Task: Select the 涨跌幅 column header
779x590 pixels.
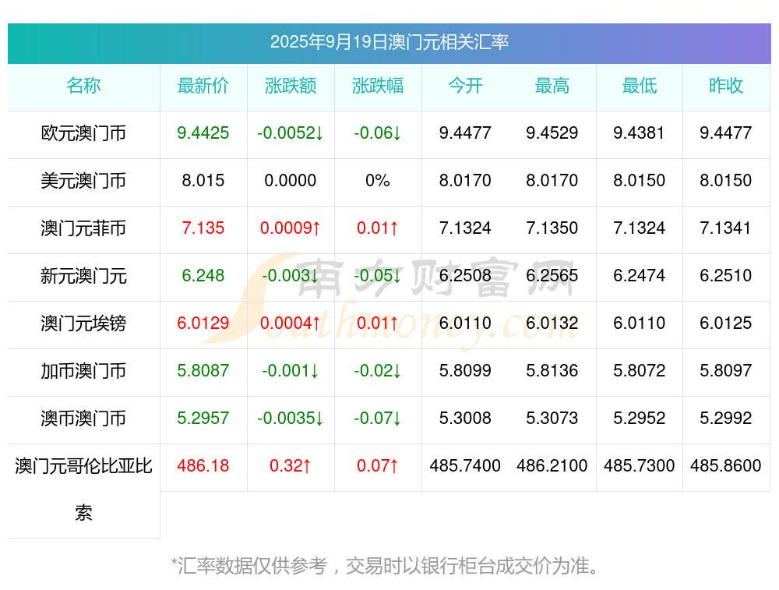Action: (x=378, y=86)
